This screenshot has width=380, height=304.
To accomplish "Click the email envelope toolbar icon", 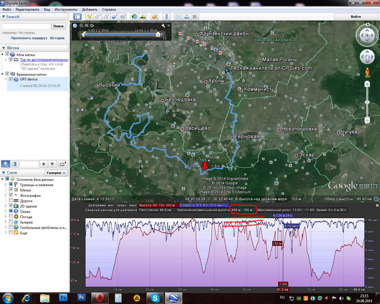I will [178, 17].
